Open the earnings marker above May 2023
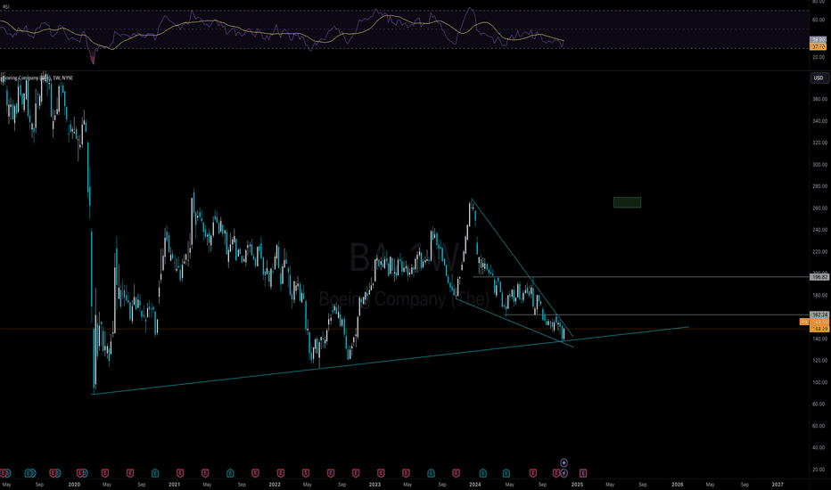 tap(406, 473)
